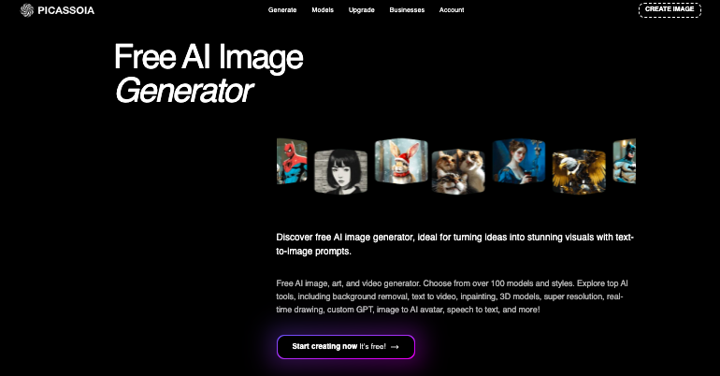Select the woman in blue dress thumbnail

click(x=519, y=162)
